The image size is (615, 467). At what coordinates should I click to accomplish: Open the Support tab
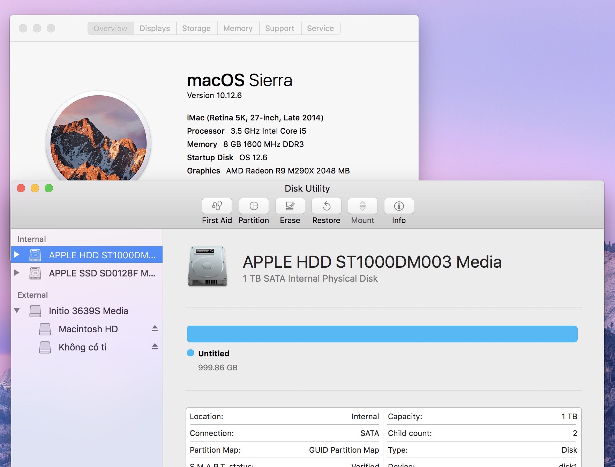(x=280, y=28)
